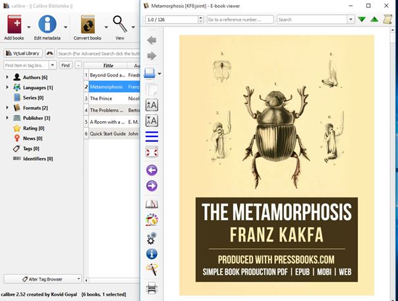Screen dimensions: 398x301
Task: Select The Prince in the book list
Action: click(105, 98)
